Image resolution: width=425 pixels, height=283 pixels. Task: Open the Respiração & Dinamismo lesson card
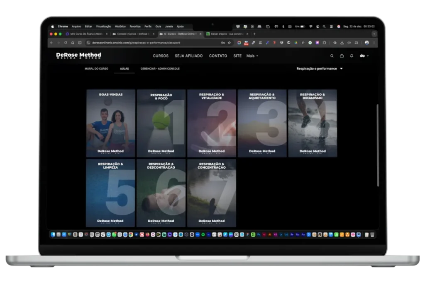[x=313, y=123]
